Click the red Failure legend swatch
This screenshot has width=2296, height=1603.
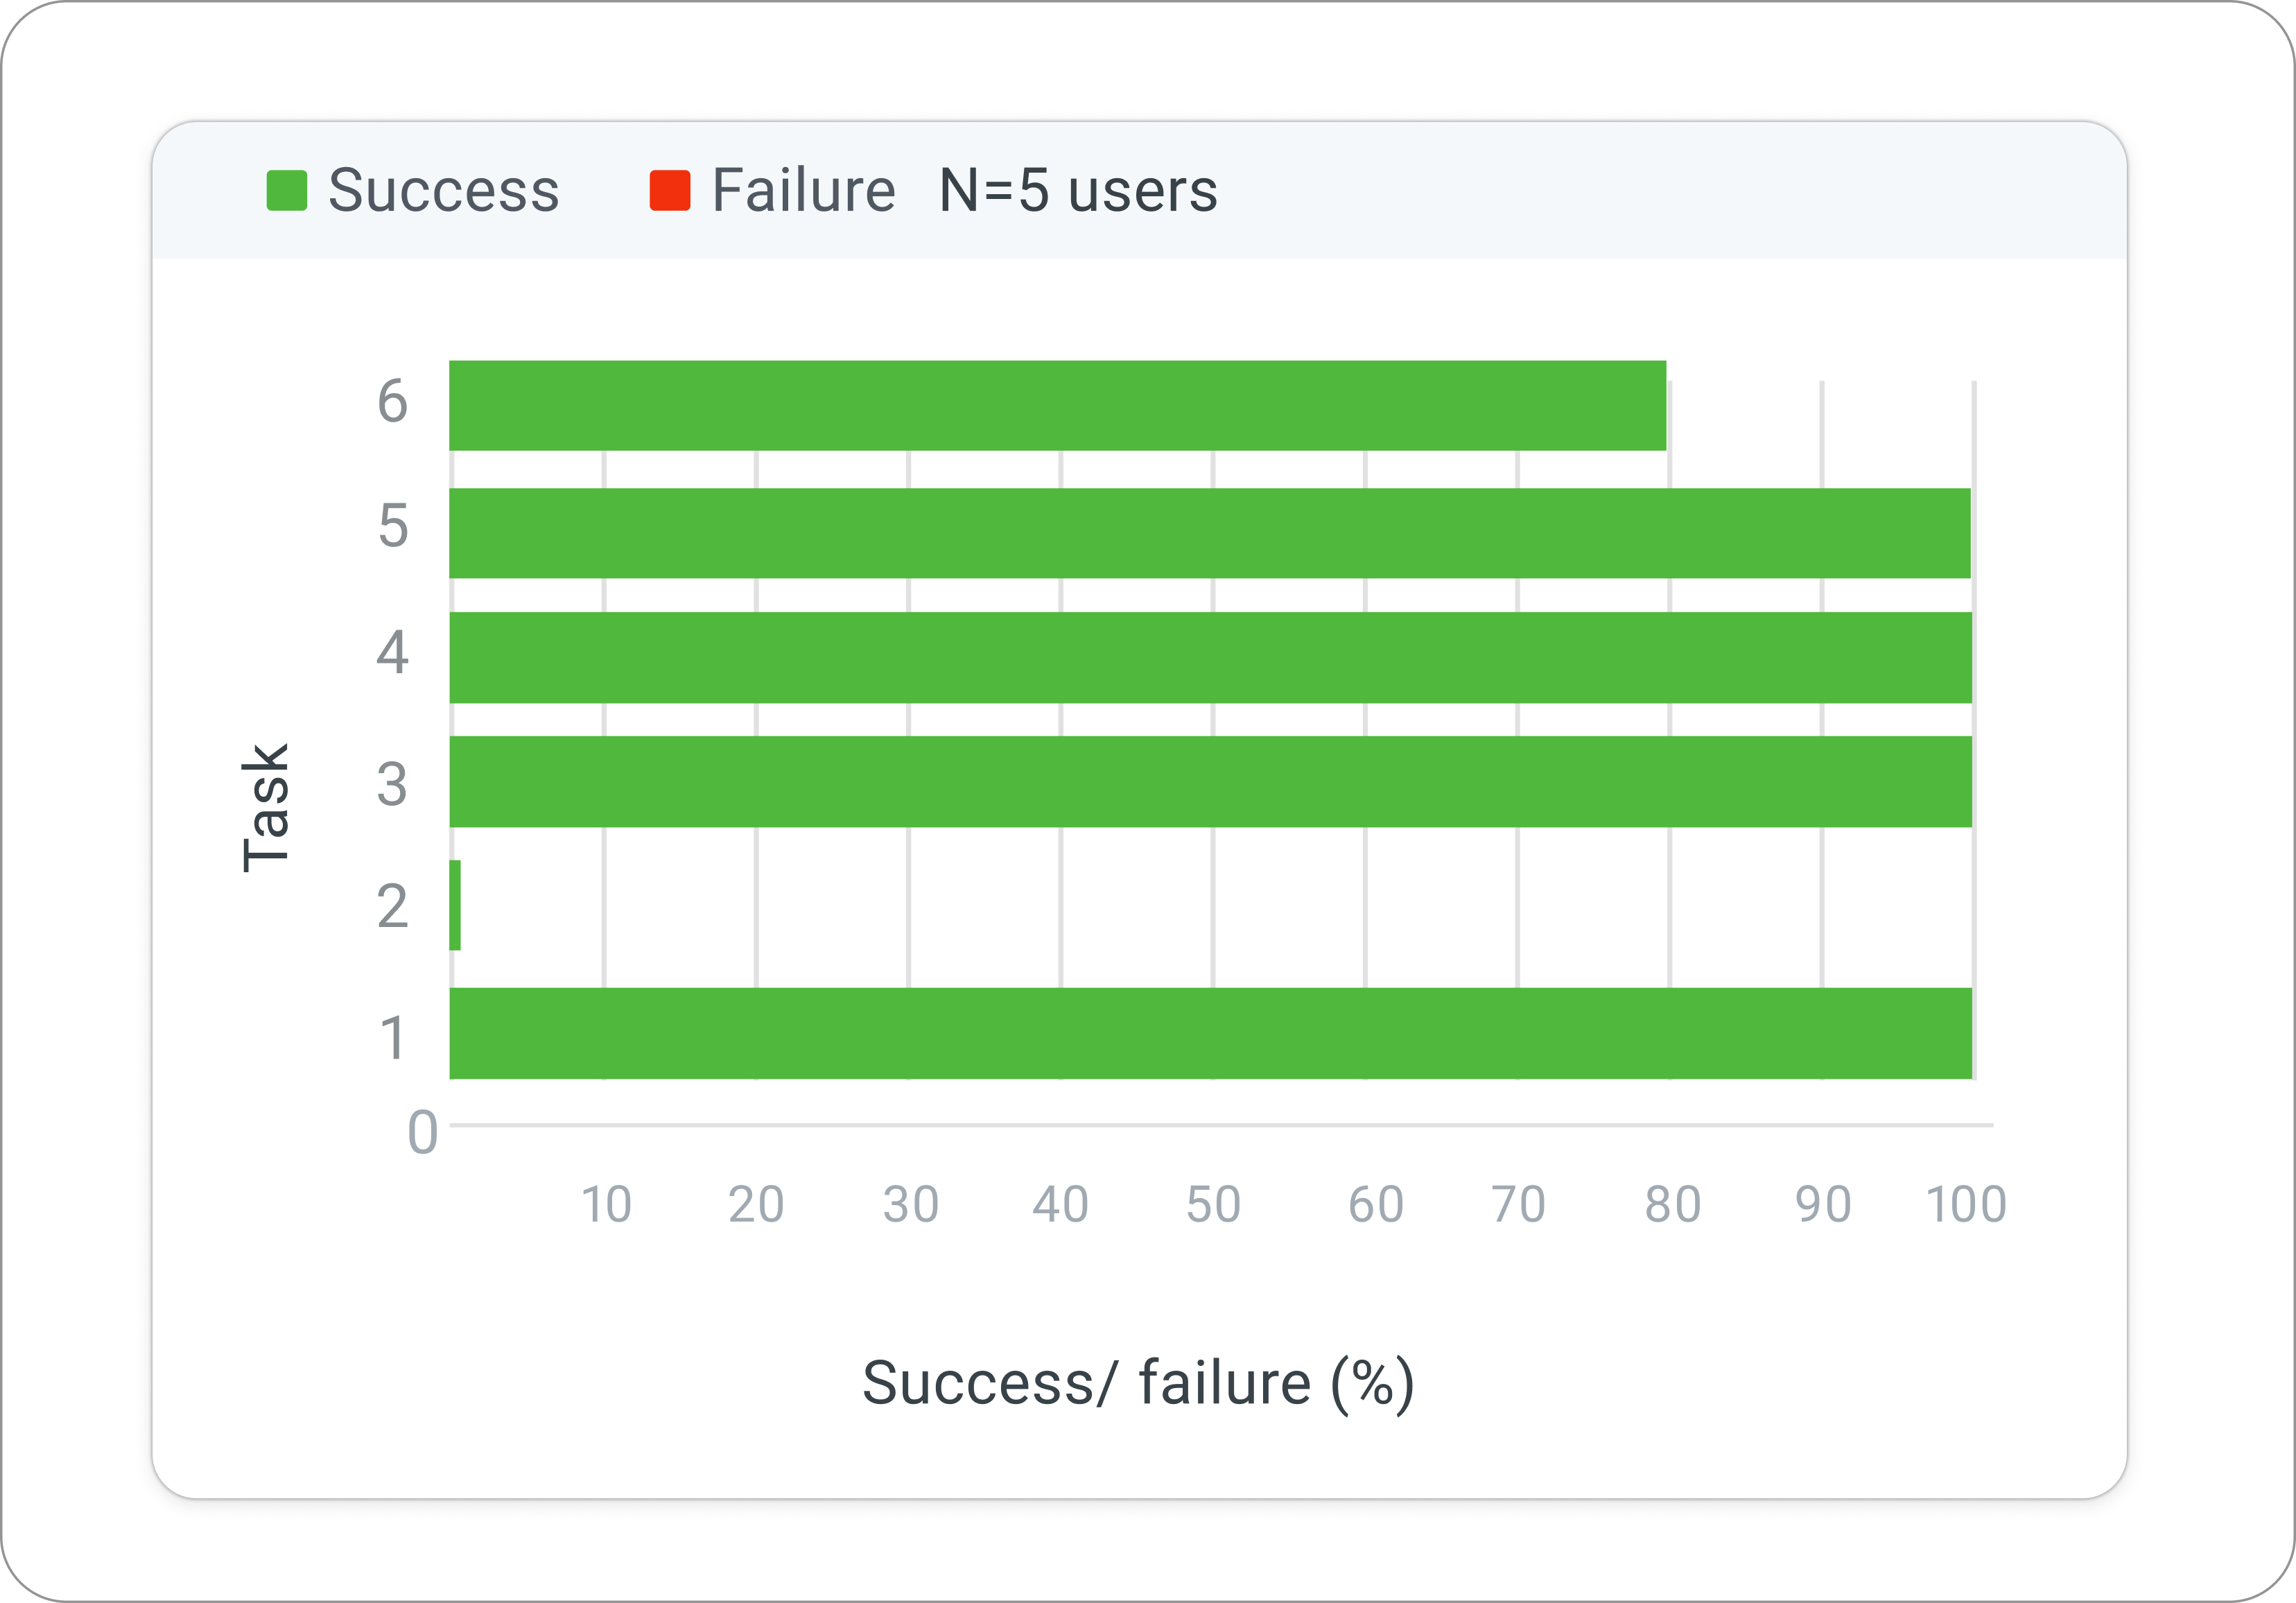click(670, 190)
